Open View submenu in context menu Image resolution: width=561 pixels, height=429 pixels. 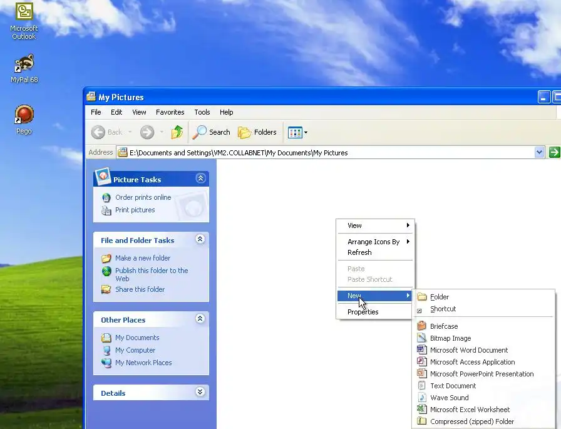click(x=375, y=225)
